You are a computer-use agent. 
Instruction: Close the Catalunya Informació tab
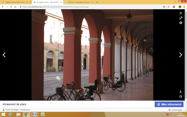30,2
